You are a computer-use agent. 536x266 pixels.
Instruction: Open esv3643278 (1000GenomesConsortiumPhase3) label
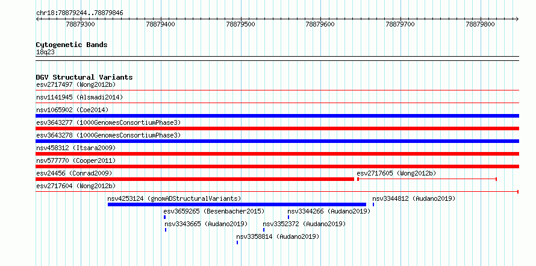(x=108, y=135)
